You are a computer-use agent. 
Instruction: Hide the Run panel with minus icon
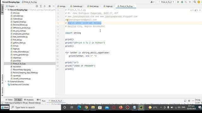click(193, 101)
